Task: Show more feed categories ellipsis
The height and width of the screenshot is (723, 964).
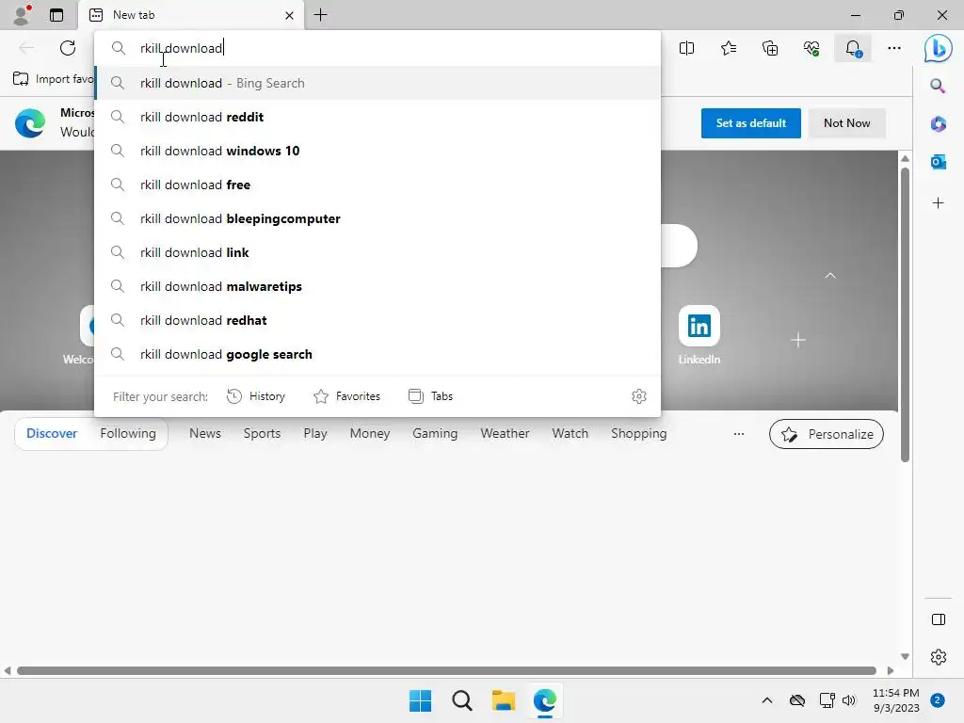Action: (x=738, y=434)
